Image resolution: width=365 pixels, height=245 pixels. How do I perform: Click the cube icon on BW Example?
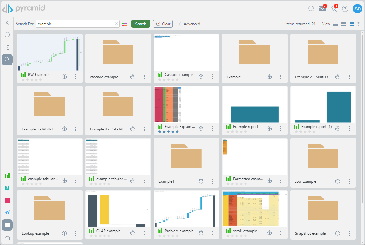pos(65,76)
